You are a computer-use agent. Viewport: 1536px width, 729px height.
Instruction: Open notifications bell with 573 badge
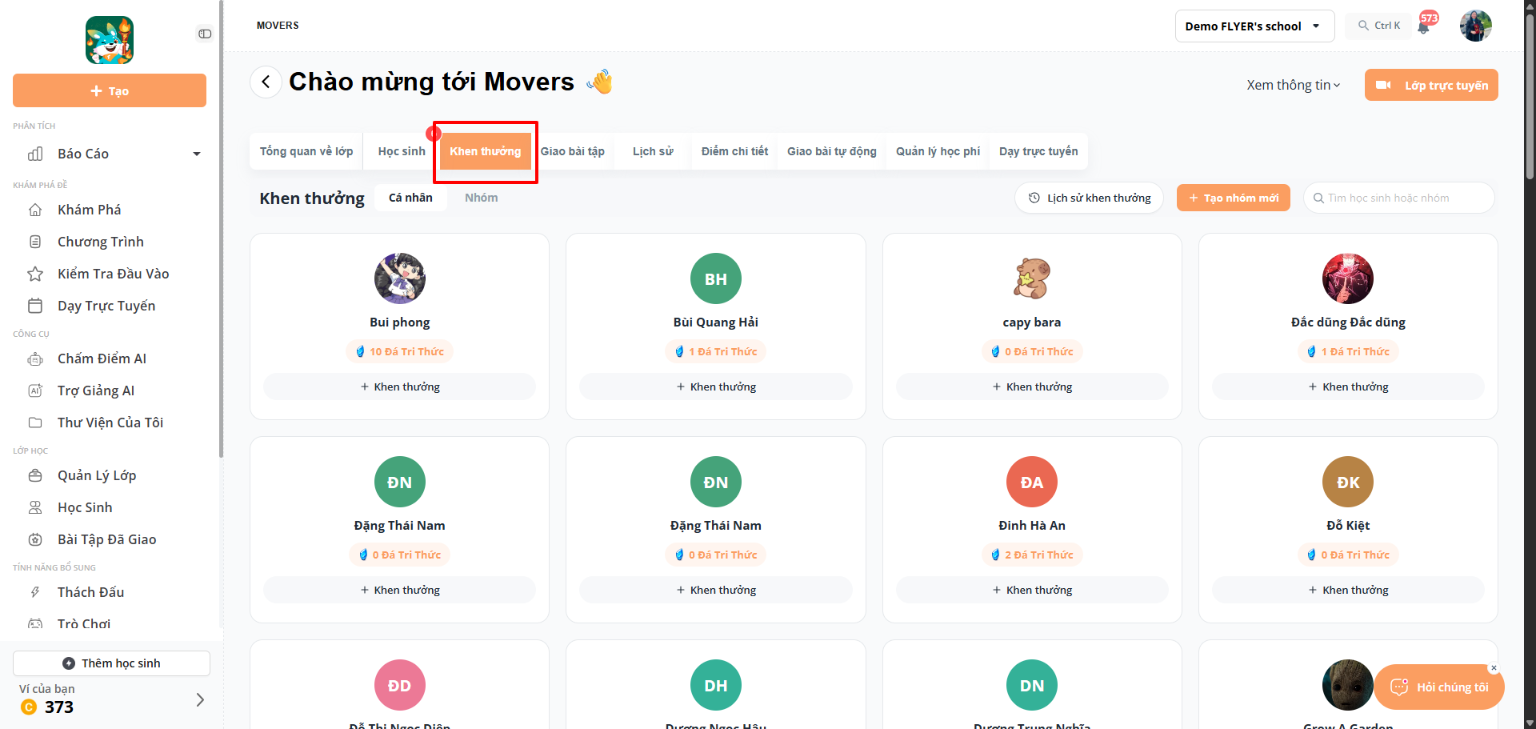1425,26
